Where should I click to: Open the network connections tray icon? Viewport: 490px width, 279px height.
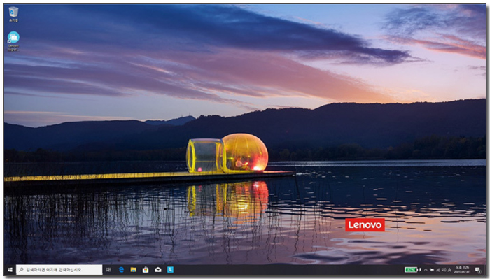pos(437,270)
